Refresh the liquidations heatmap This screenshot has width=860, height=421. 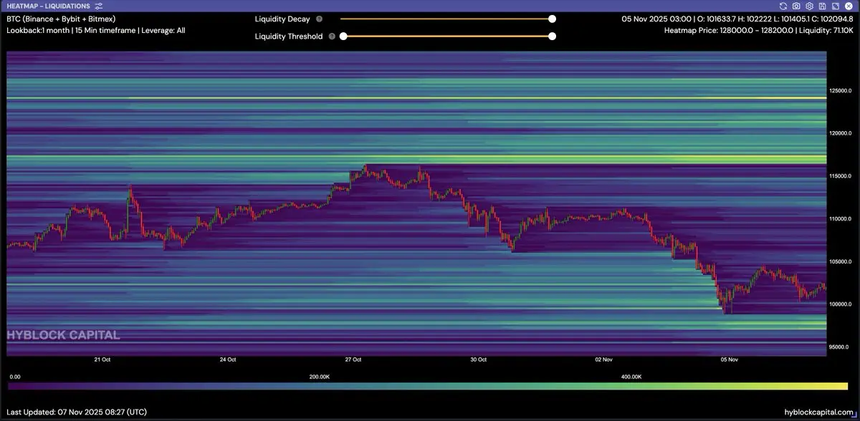click(783, 6)
